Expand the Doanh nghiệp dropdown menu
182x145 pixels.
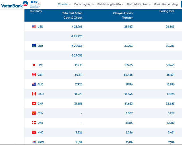pos(84,4)
